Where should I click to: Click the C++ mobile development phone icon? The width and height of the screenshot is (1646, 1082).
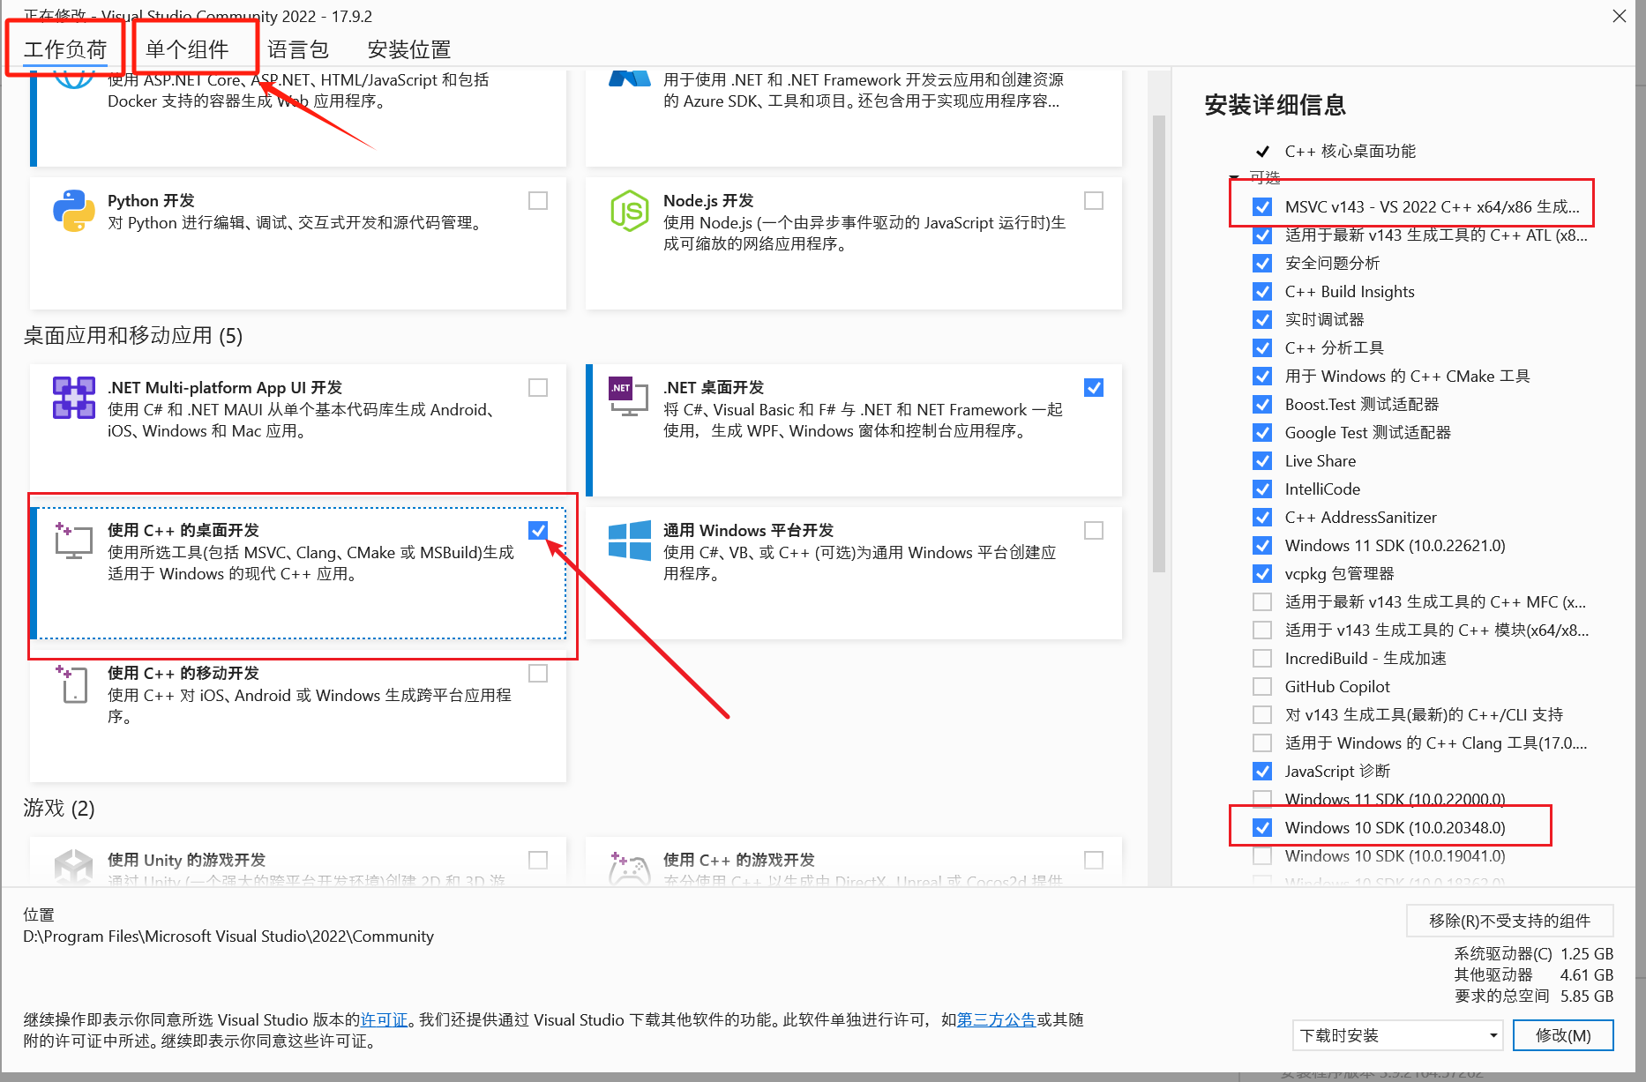pyautogui.click(x=74, y=683)
